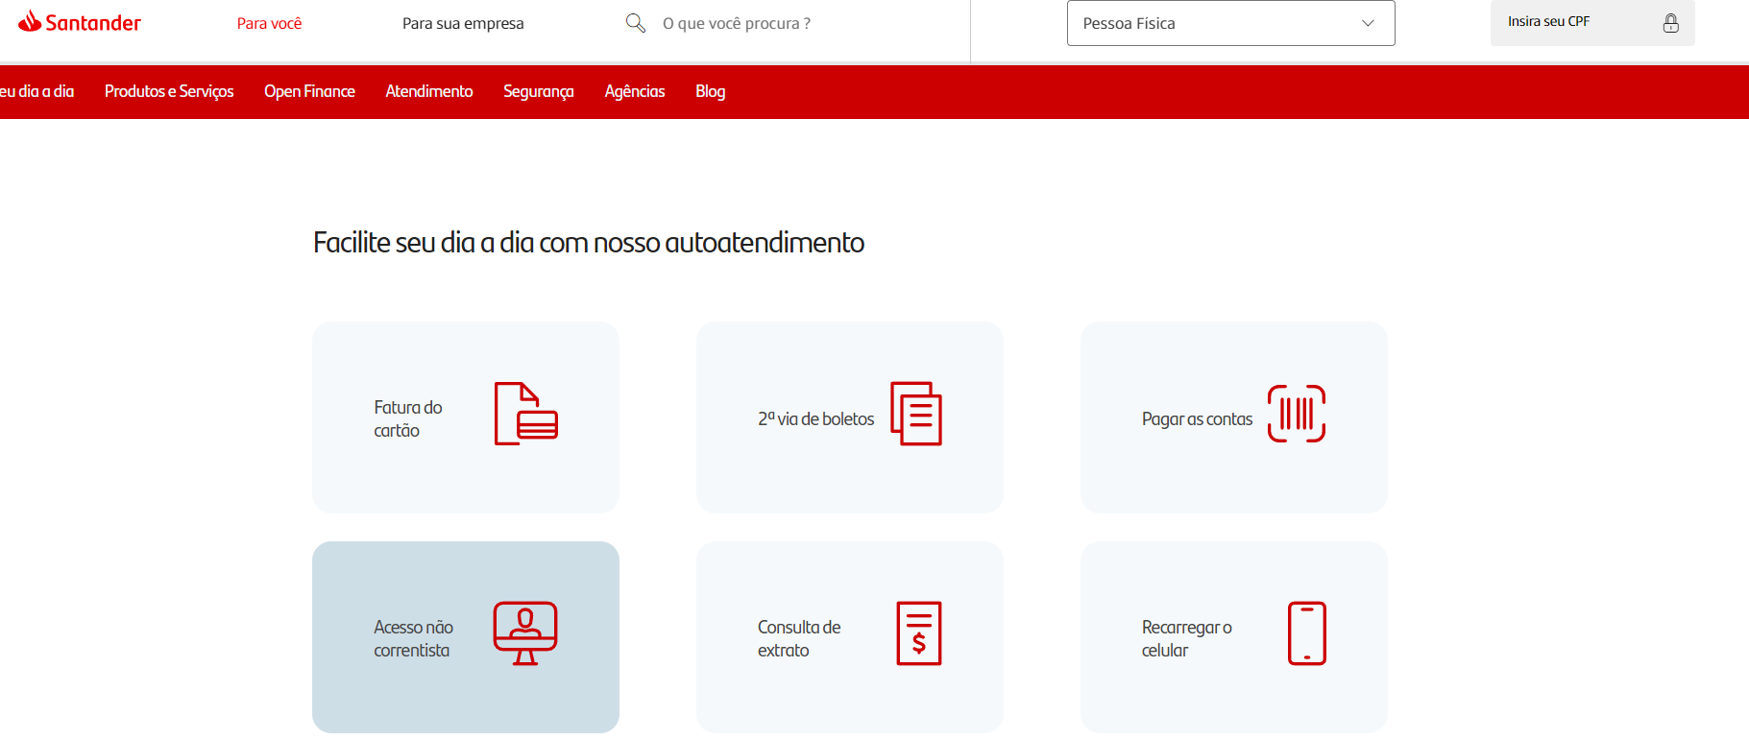Viewport: 1749px width, 739px height.
Task: Select the Segurança menu item
Action: tap(538, 91)
